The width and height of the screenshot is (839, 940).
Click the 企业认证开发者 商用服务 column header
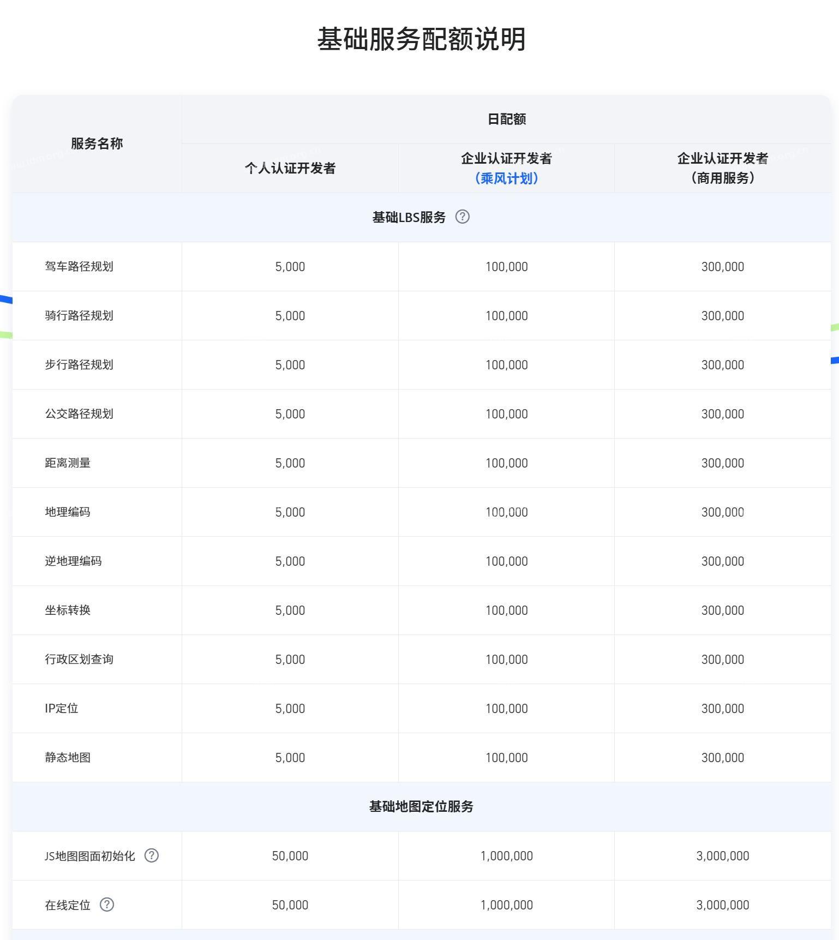(723, 168)
